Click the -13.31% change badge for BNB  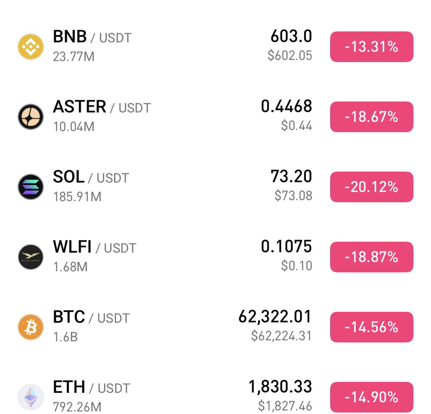(371, 47)
